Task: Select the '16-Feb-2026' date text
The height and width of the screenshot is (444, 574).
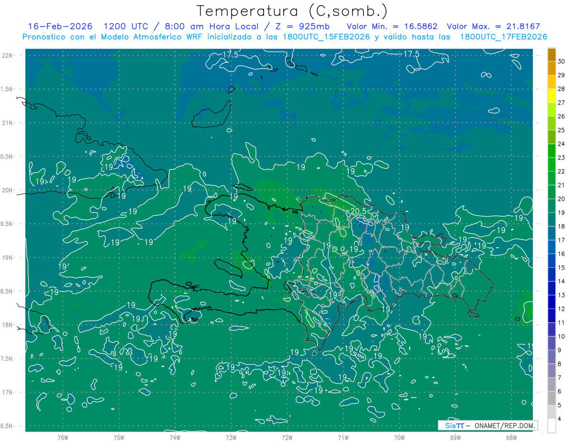Action: pyautogui.click(x=60, y=26)
